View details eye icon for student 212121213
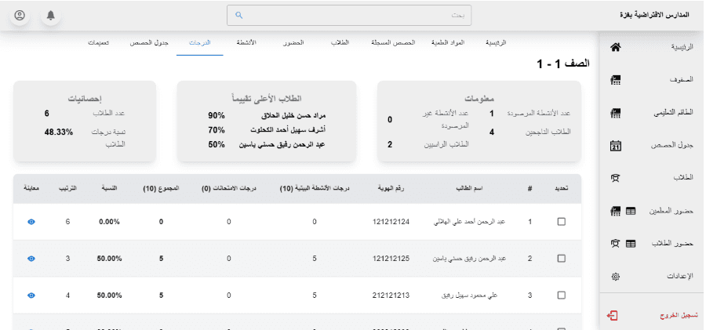706x330 pixels. tap(31, 296)
